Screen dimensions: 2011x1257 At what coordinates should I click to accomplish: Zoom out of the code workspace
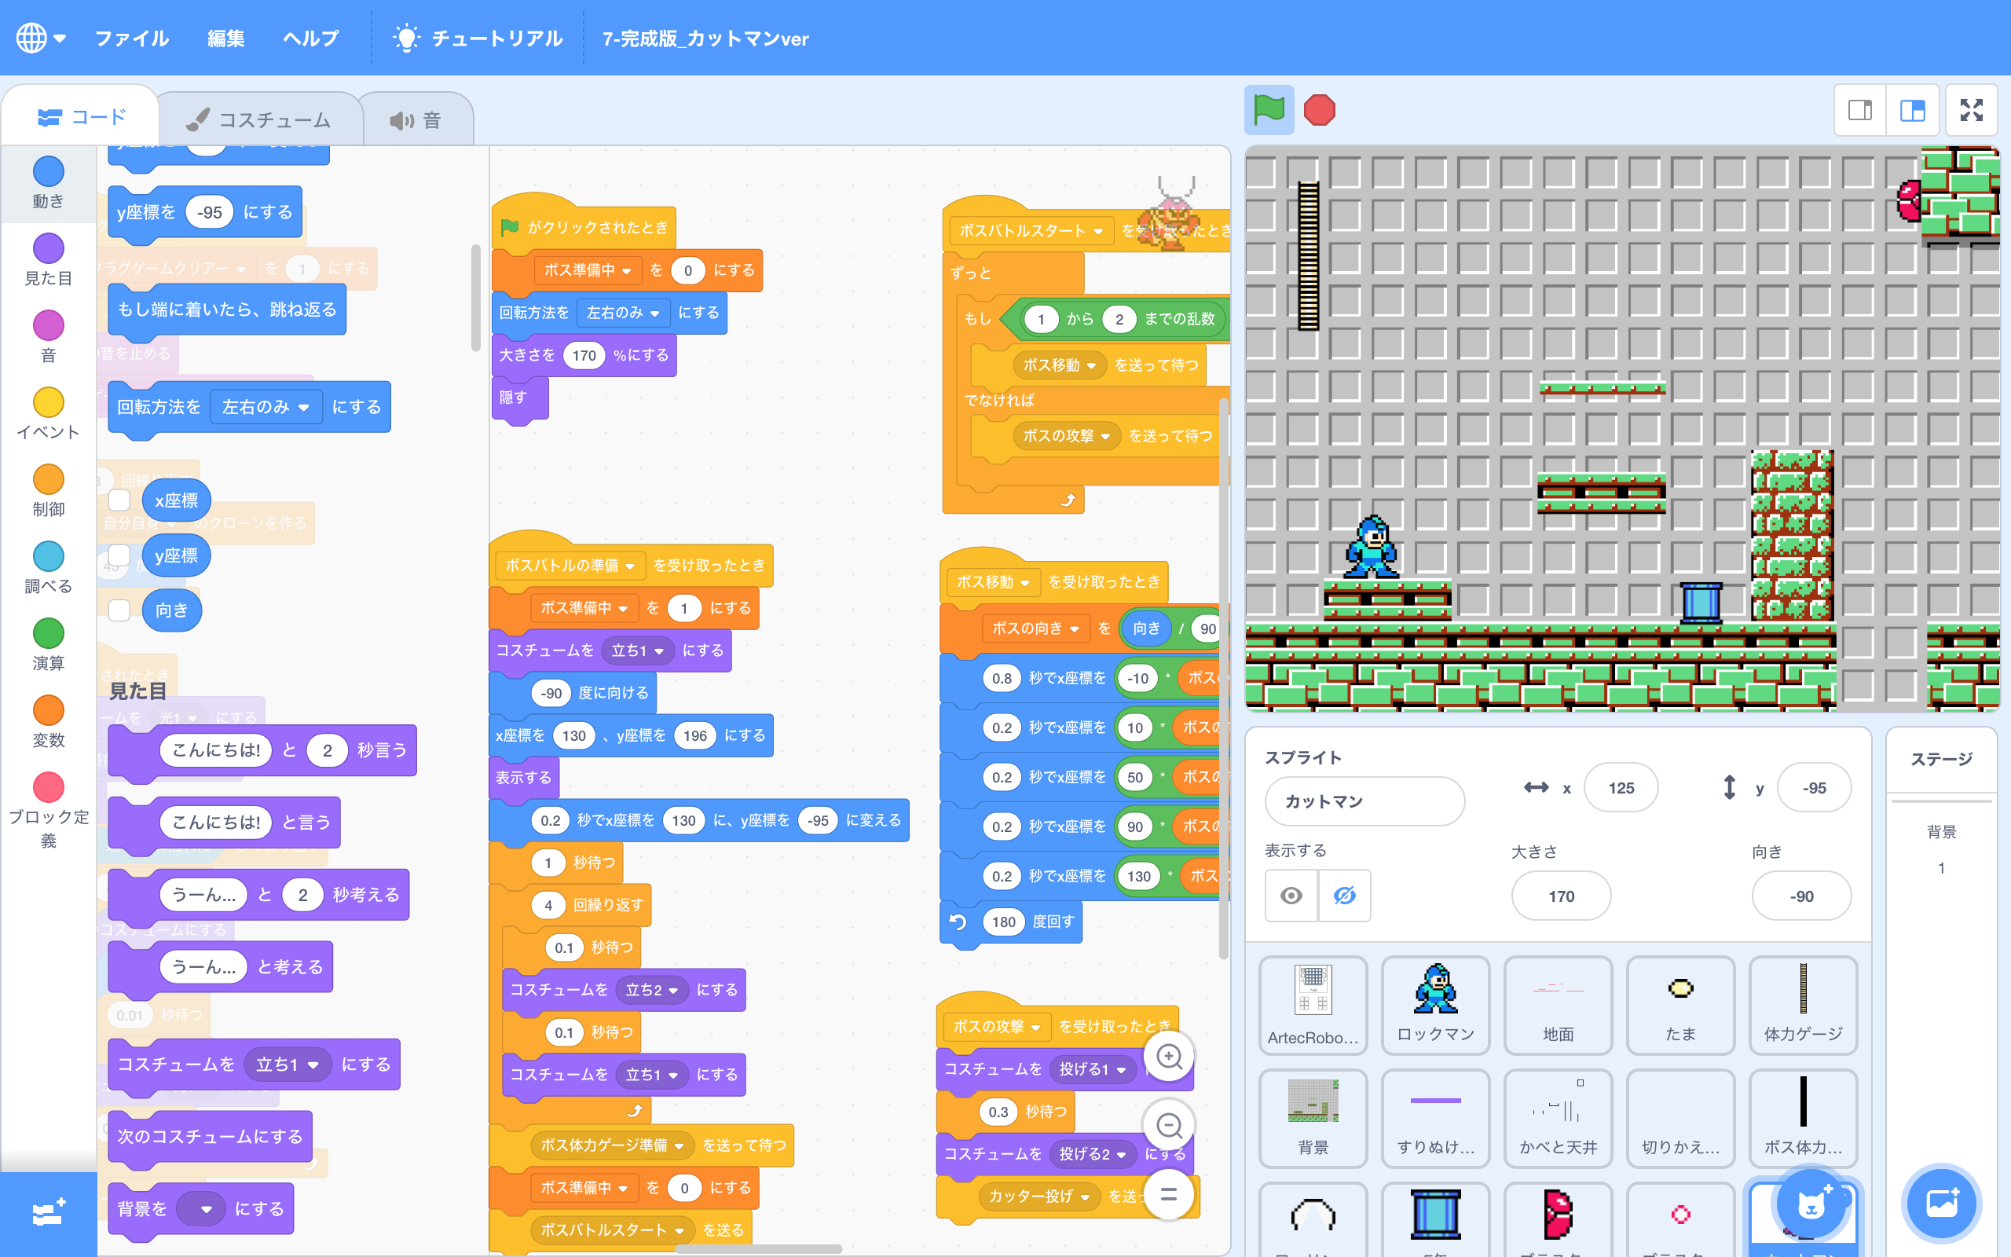(1169, 1126)
